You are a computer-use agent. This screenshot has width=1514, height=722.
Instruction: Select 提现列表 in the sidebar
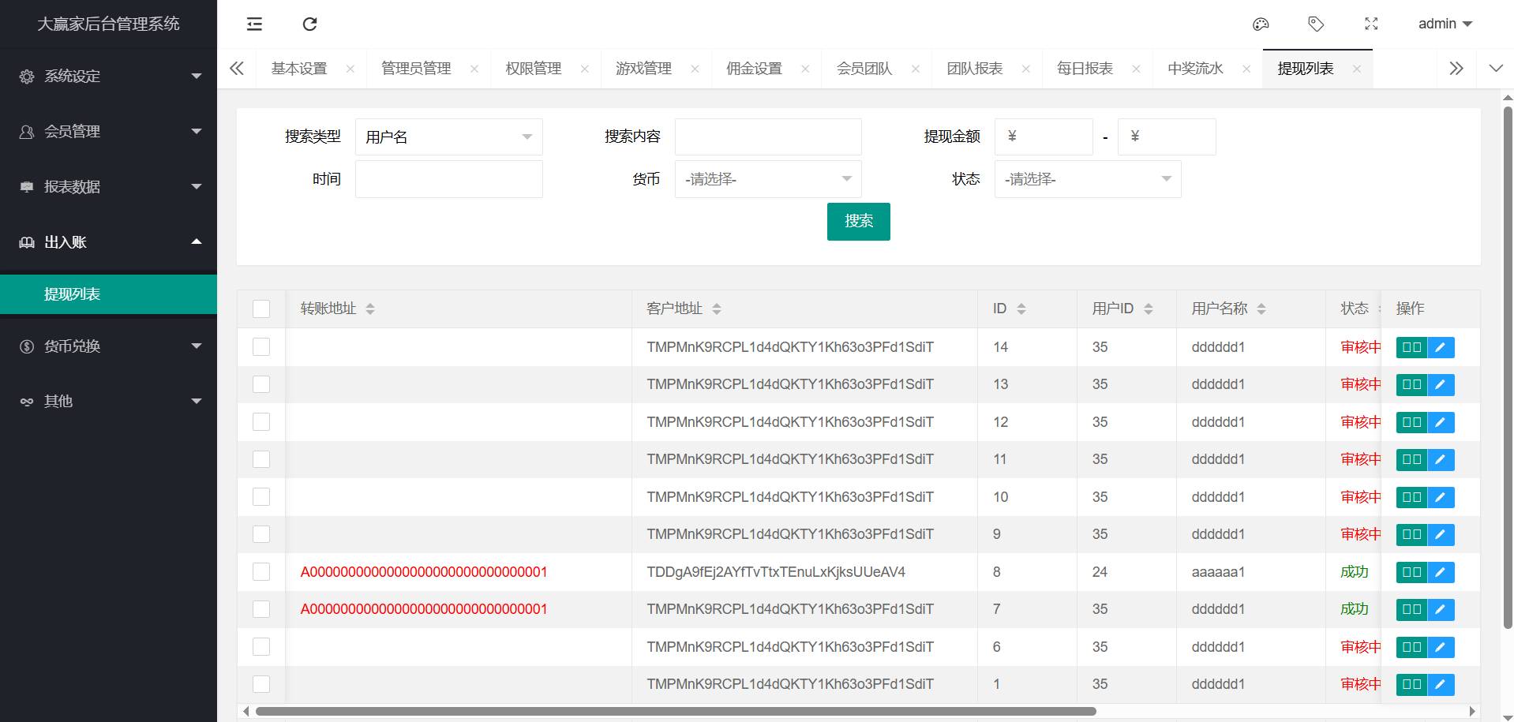[72, 294]
